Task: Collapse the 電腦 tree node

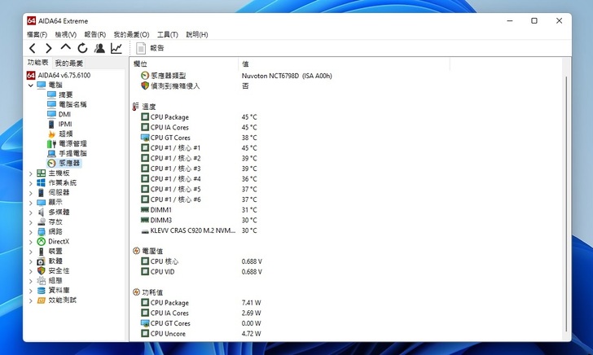Action: [31, 85]
